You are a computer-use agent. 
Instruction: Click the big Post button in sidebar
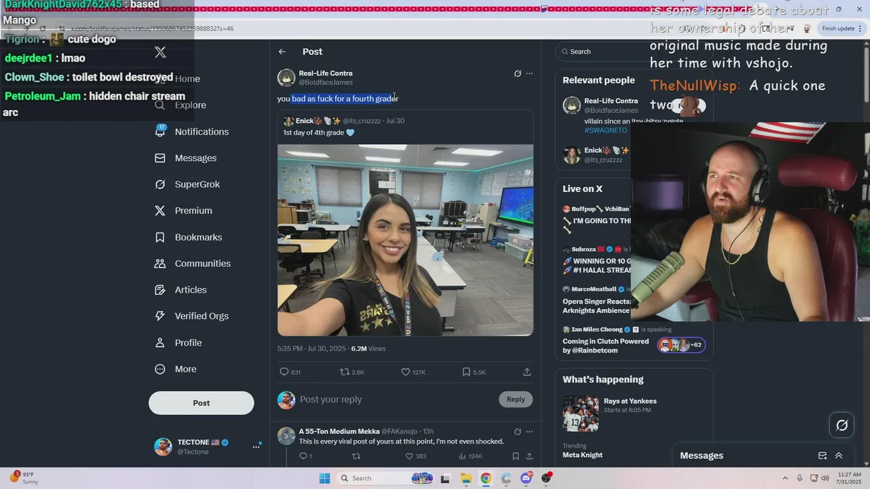(x=201, y=403)
